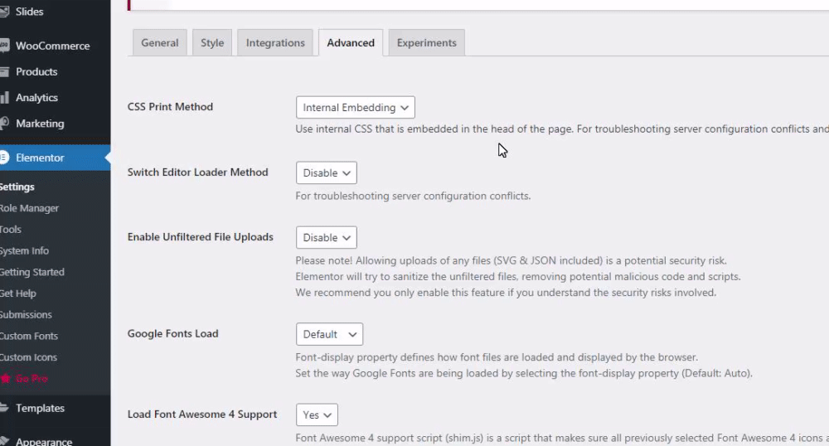Open Role Manager submenu link
The image size is (829, 446).
tap(29, 208)
